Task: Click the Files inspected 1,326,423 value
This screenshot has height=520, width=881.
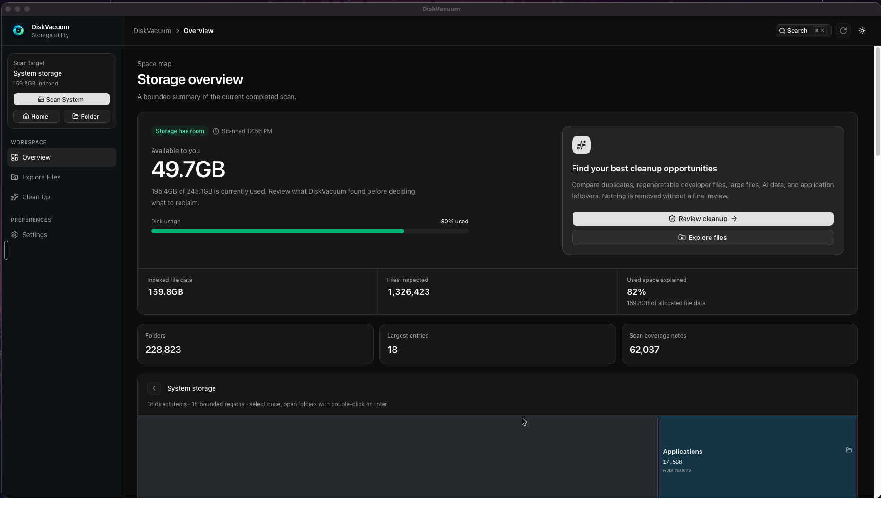Action: coord(409,292)
